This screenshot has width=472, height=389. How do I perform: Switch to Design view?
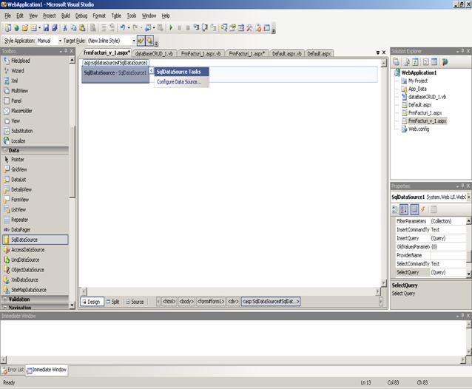(92, 302)
